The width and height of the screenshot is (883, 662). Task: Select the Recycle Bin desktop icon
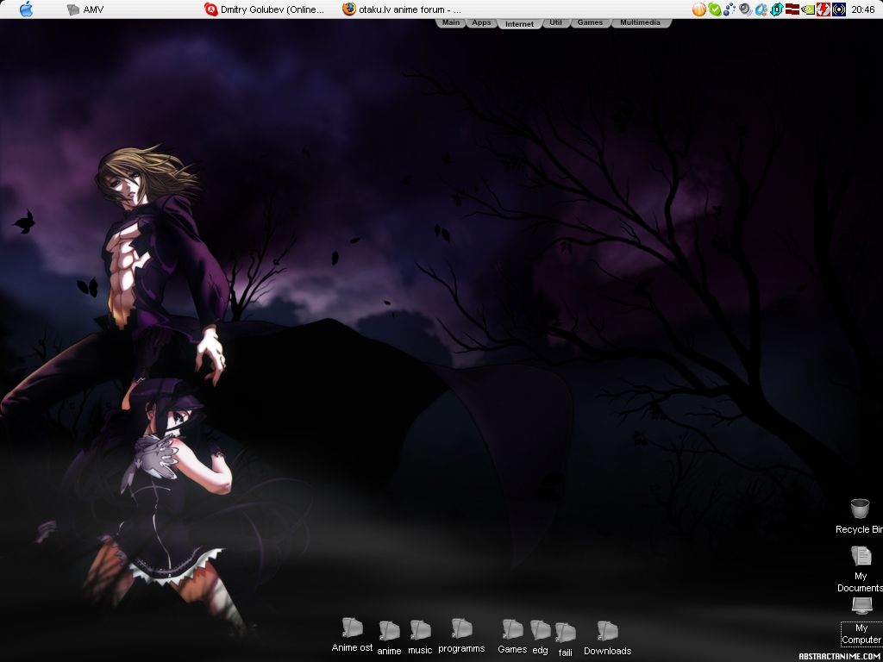tap(860, 516)
